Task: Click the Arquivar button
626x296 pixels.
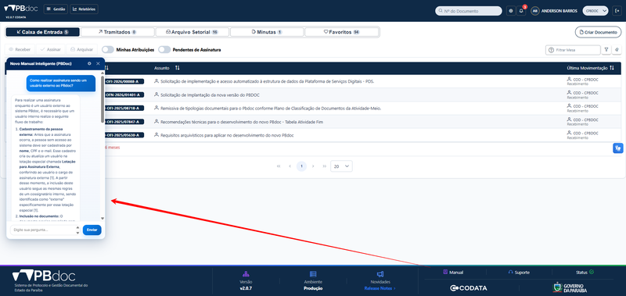Action: (x=81, y=50)
